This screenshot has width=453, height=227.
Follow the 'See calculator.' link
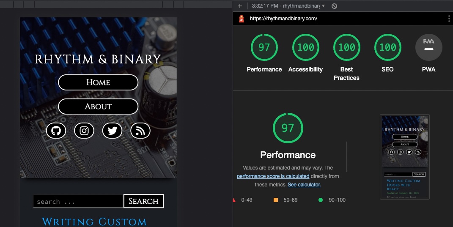304,185
